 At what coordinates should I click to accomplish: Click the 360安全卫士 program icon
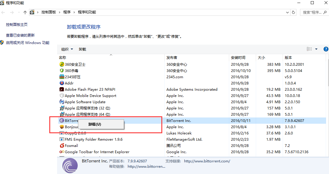point(62,64)
